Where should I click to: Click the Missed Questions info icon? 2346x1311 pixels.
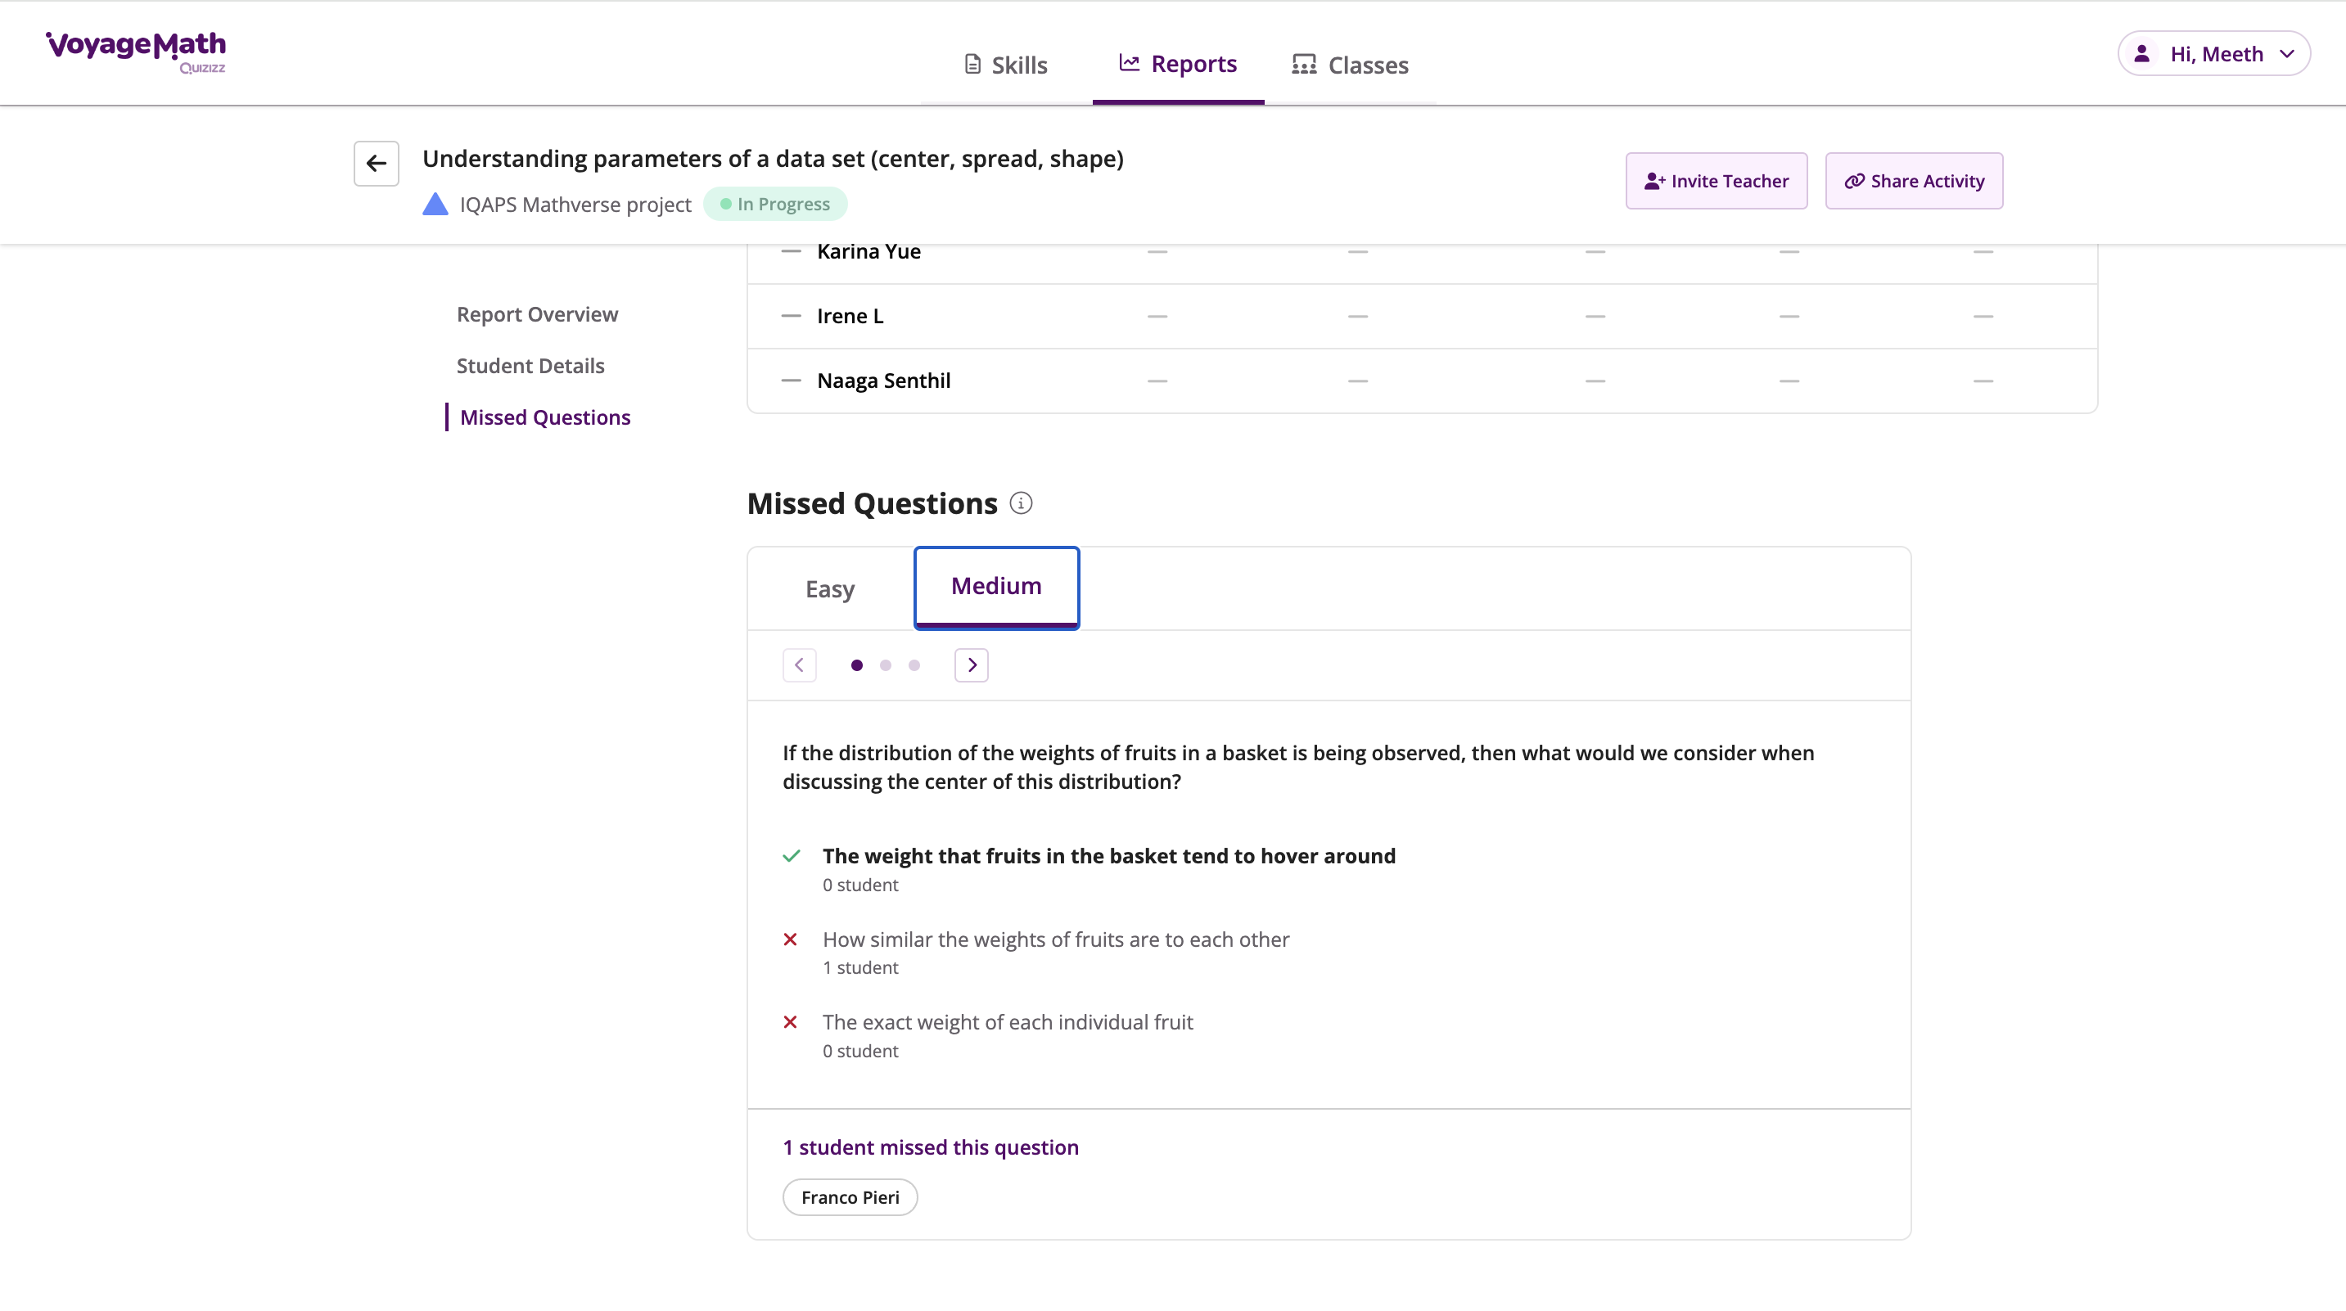[x=1021, y=503]
